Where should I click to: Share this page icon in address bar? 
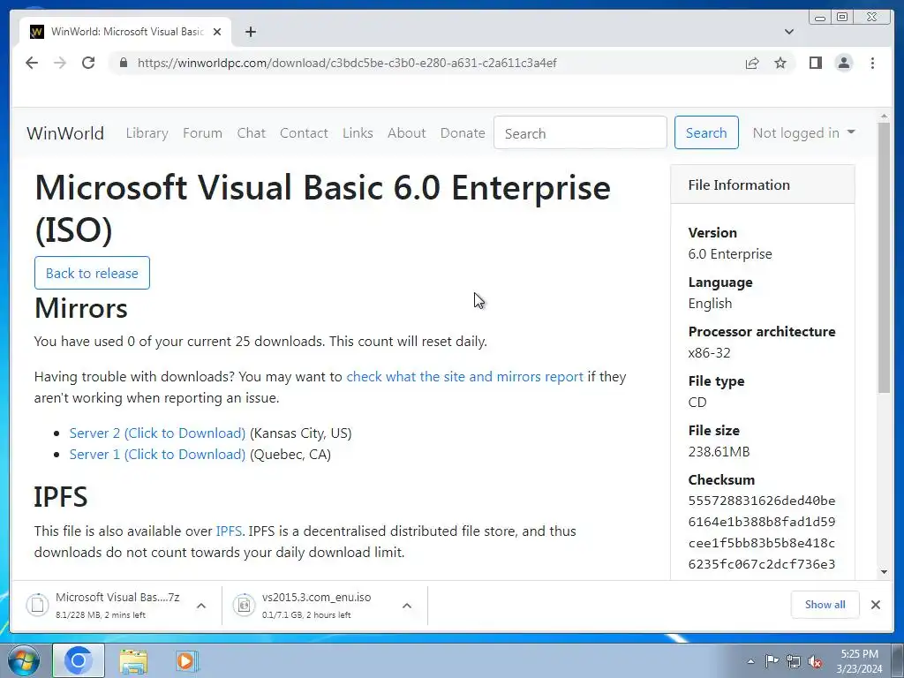point(752,63)
